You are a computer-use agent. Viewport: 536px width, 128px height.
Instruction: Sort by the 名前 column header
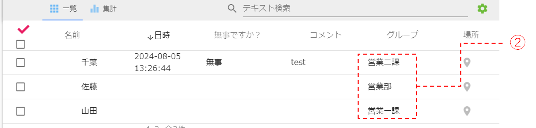[x=72, y=35]
